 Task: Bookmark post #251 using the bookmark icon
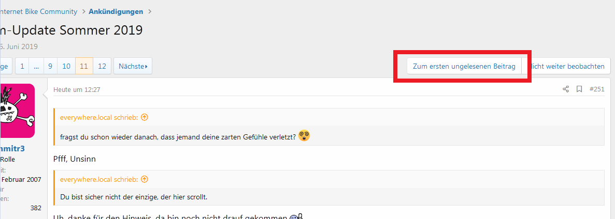[x=579, y=89]
